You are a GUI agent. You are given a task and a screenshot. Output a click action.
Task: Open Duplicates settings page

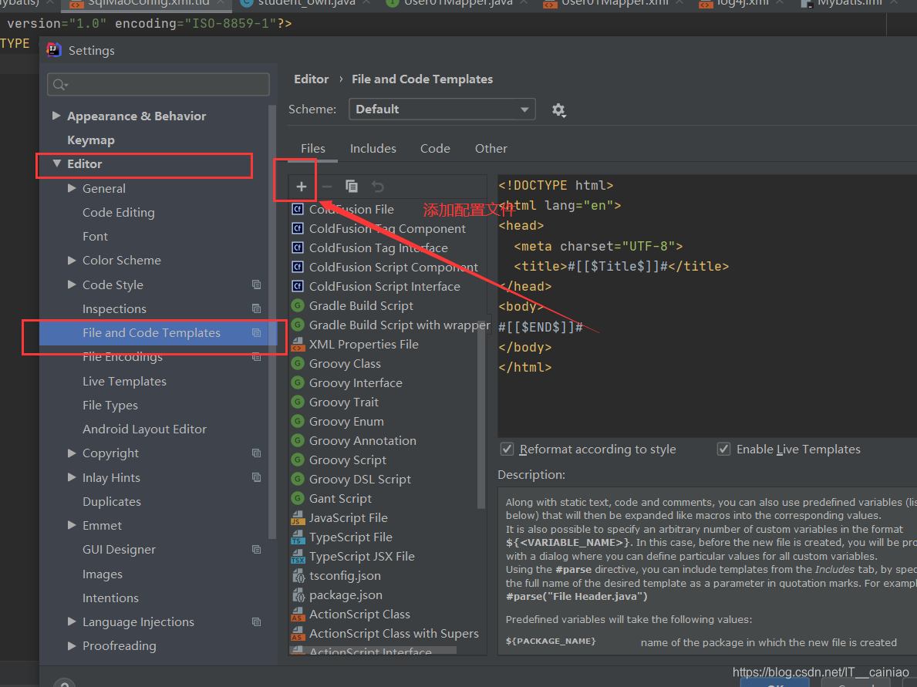112,502
